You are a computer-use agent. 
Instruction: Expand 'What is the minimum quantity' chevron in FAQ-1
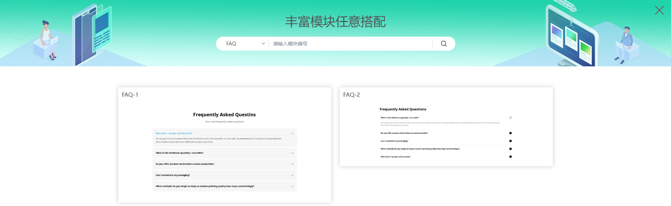292,153
